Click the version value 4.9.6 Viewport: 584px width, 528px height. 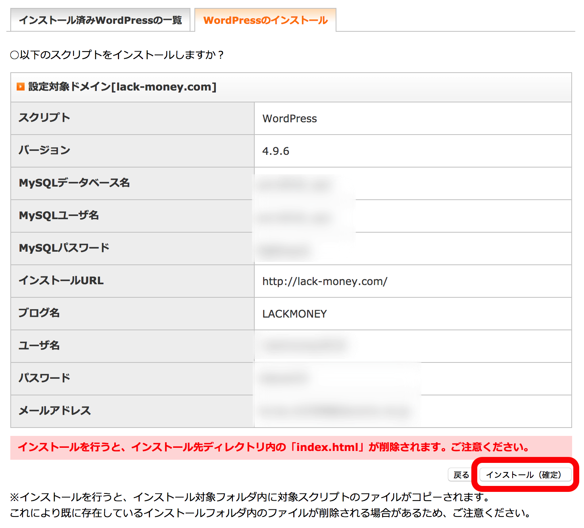(x=276, y=151)
